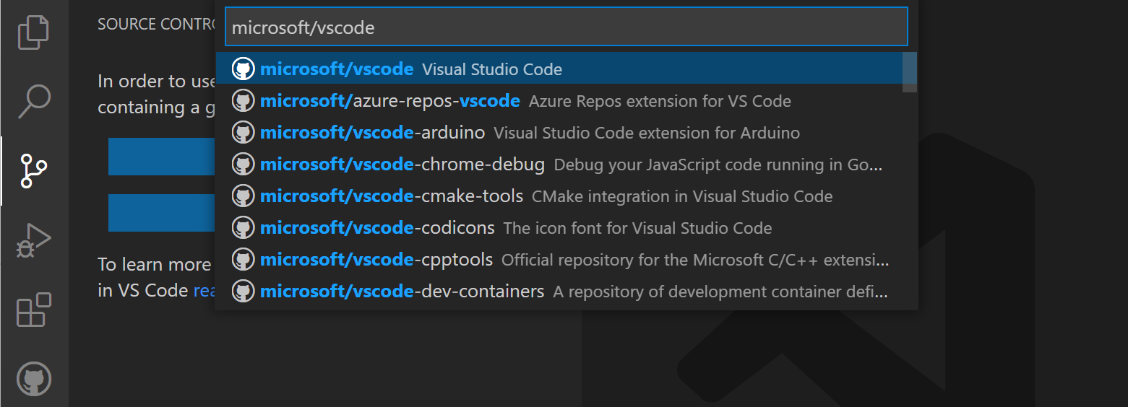Open the Extensions view icon
Screen dimensions: 1128x407
pos(33,310)
